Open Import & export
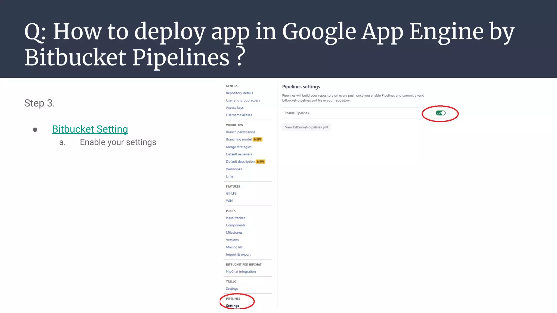The image size is (557, 313). pyautogui.click(x=238, y=255)
